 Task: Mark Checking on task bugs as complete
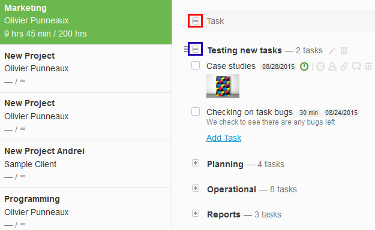(x=196, y=111)
